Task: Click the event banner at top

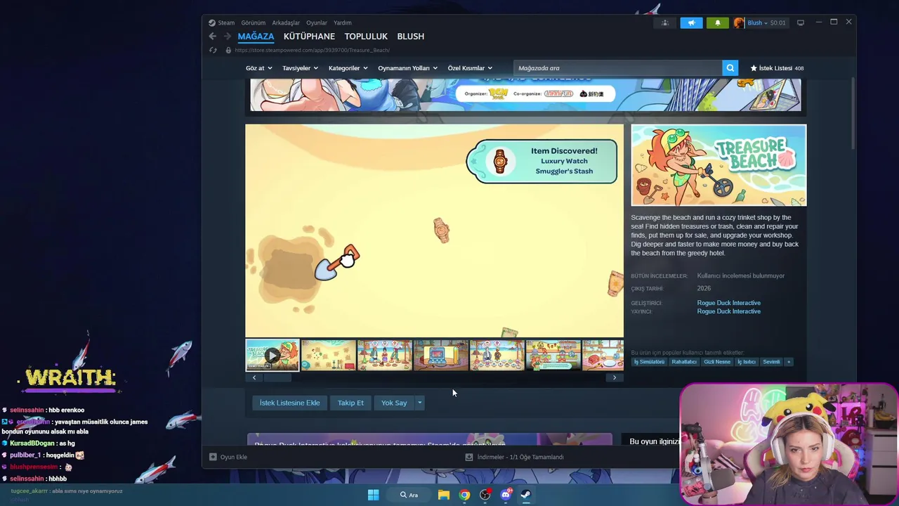Action: (525, 95)
